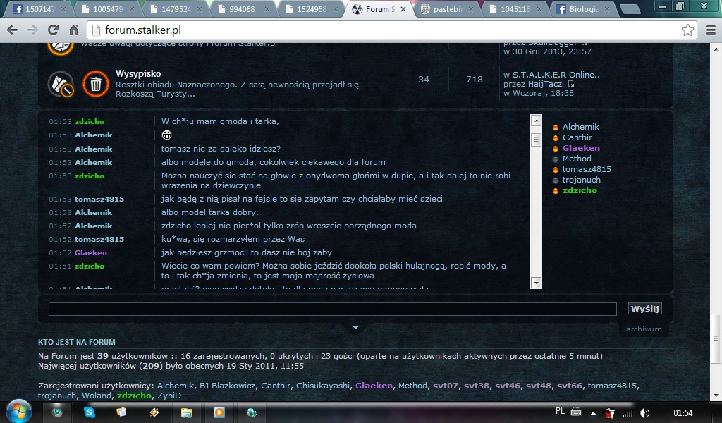Open the browser home page
This screenshot has height=423, width=722.
click(73, 30)
